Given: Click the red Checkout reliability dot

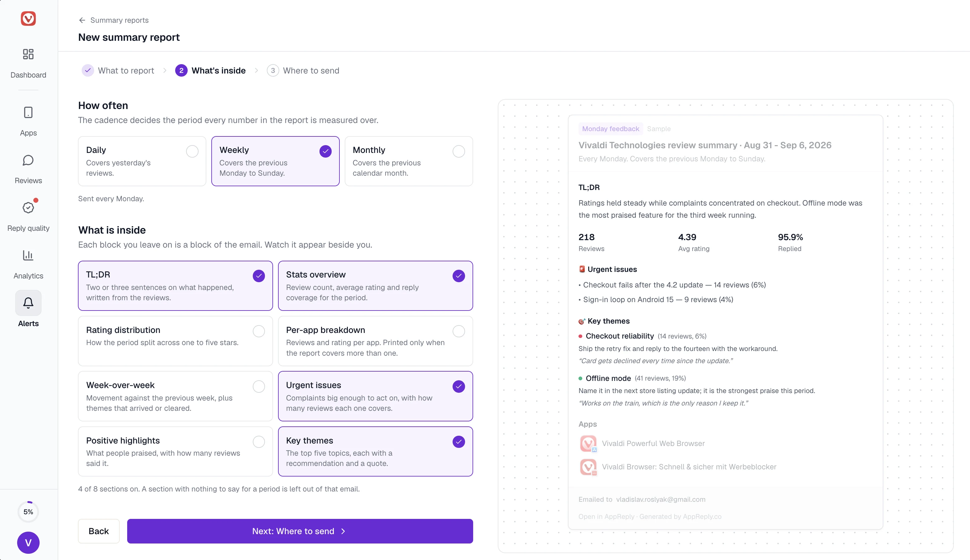Looking at the screenshot, I should [x=580, y=336].
